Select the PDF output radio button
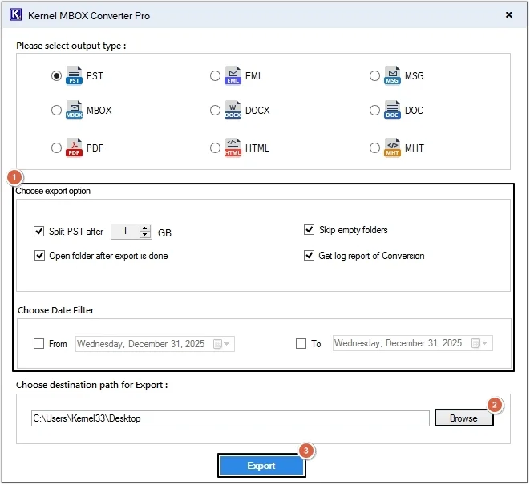The height and width of the screenshot is (485, 530). click(56, 148)
